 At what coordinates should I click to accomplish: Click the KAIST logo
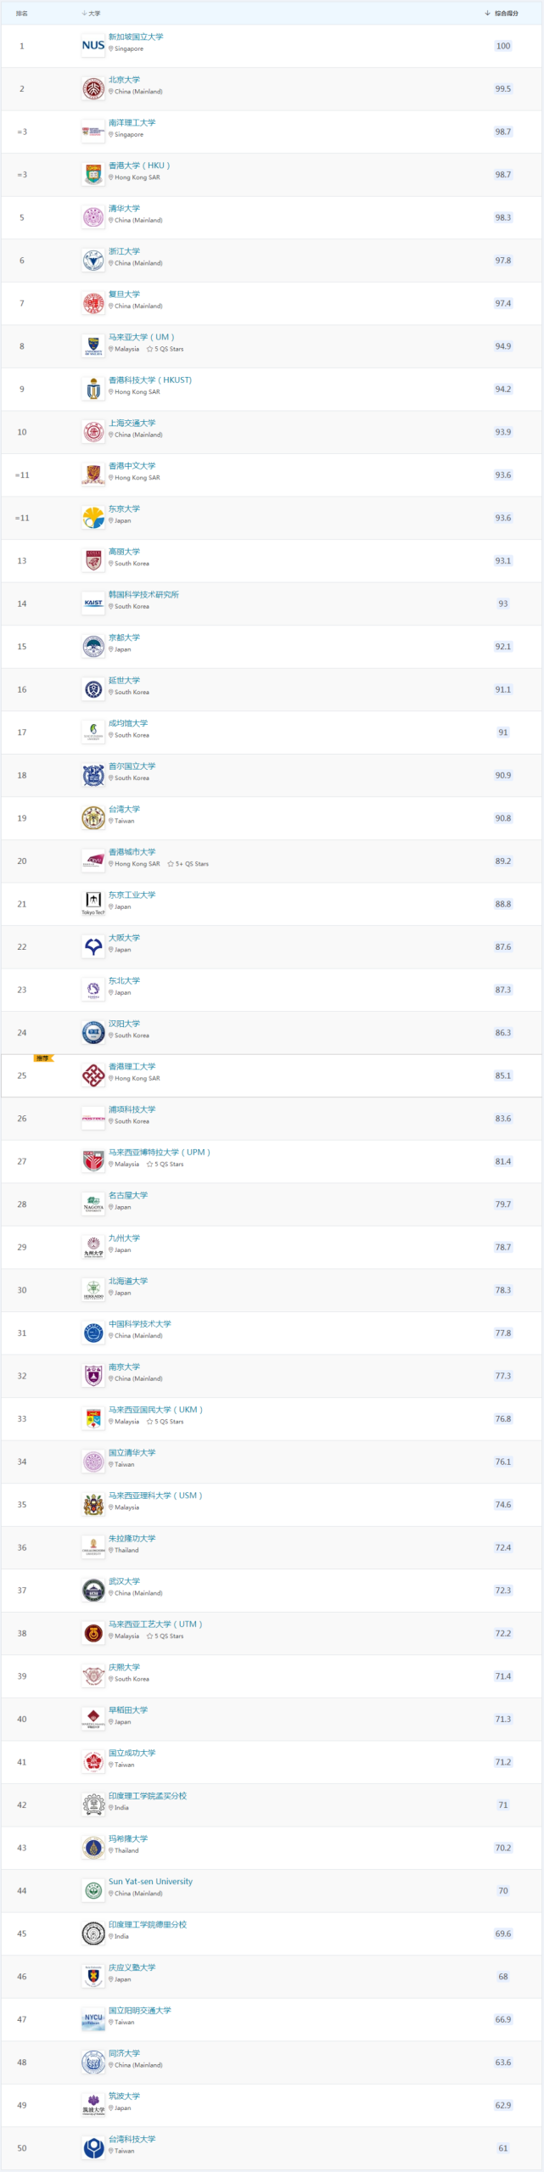[x=93, y=603]
